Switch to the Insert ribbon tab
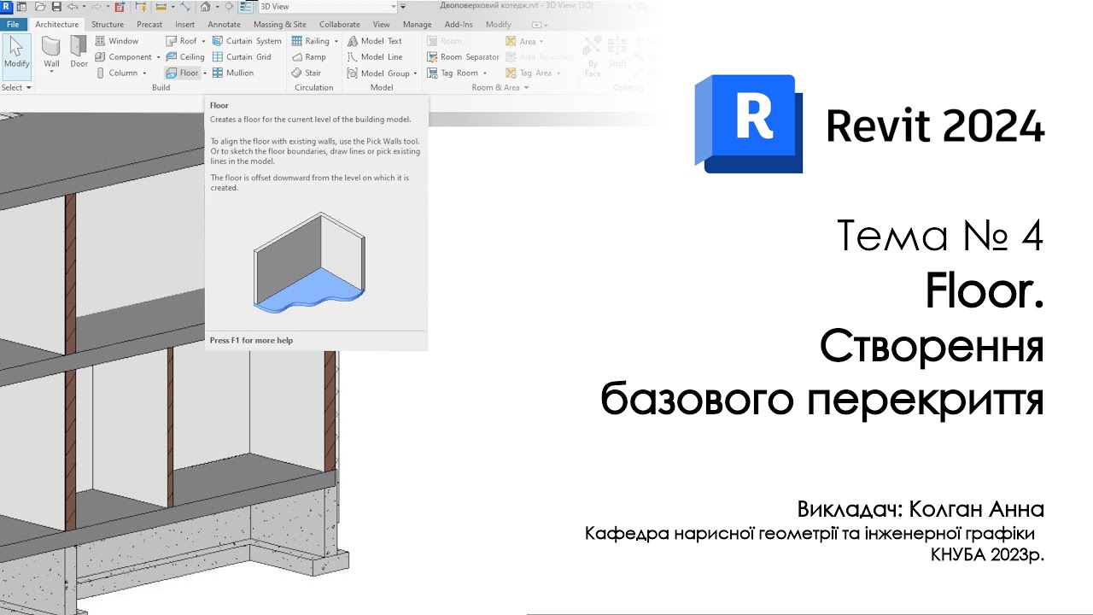This screenshot has height=615, width=1093. point(184,25)
